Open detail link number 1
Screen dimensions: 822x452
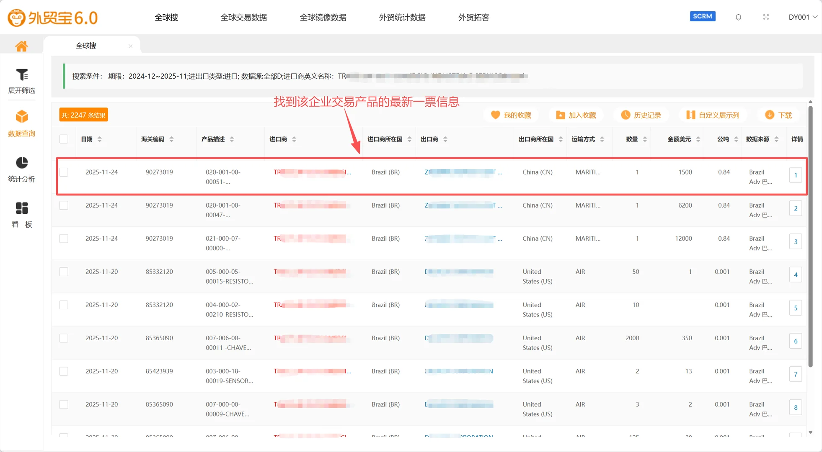click(795, 175)
